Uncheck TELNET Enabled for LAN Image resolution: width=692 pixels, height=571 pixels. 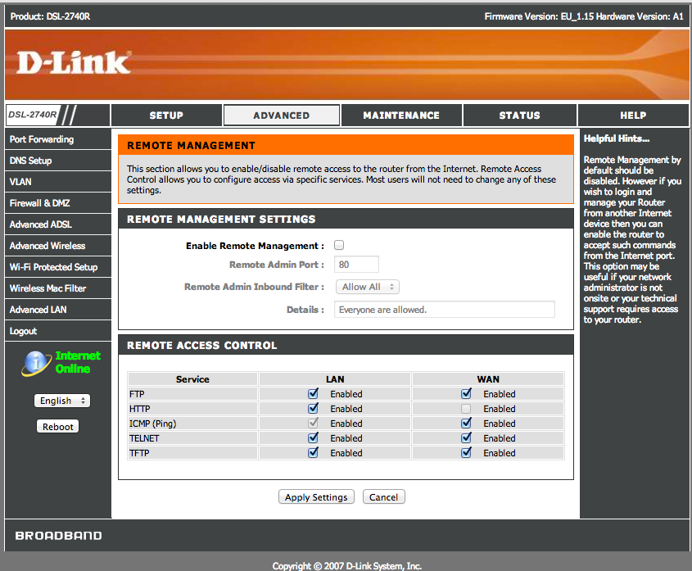coord(313,437)
